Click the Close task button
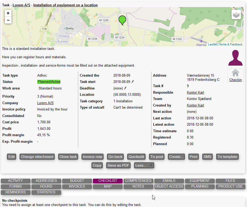The height and width of the screenshot is (207, 247). pyautogui.click(x=68, y=157)
